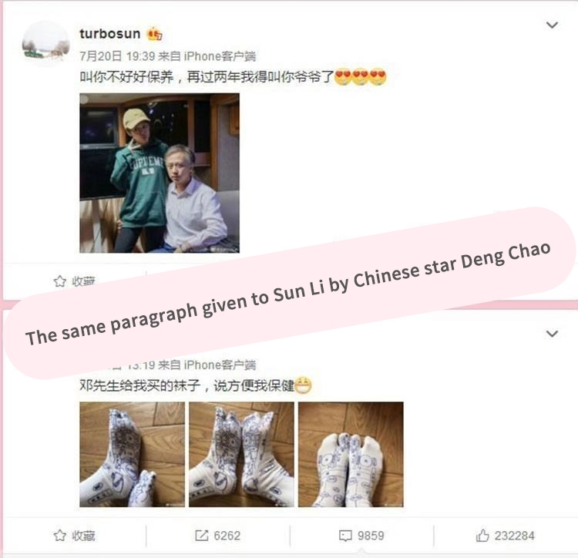Click the 7月20日 19:39 timestamp
The width and height of the screenshot is (578, 558).
(117, 56)
